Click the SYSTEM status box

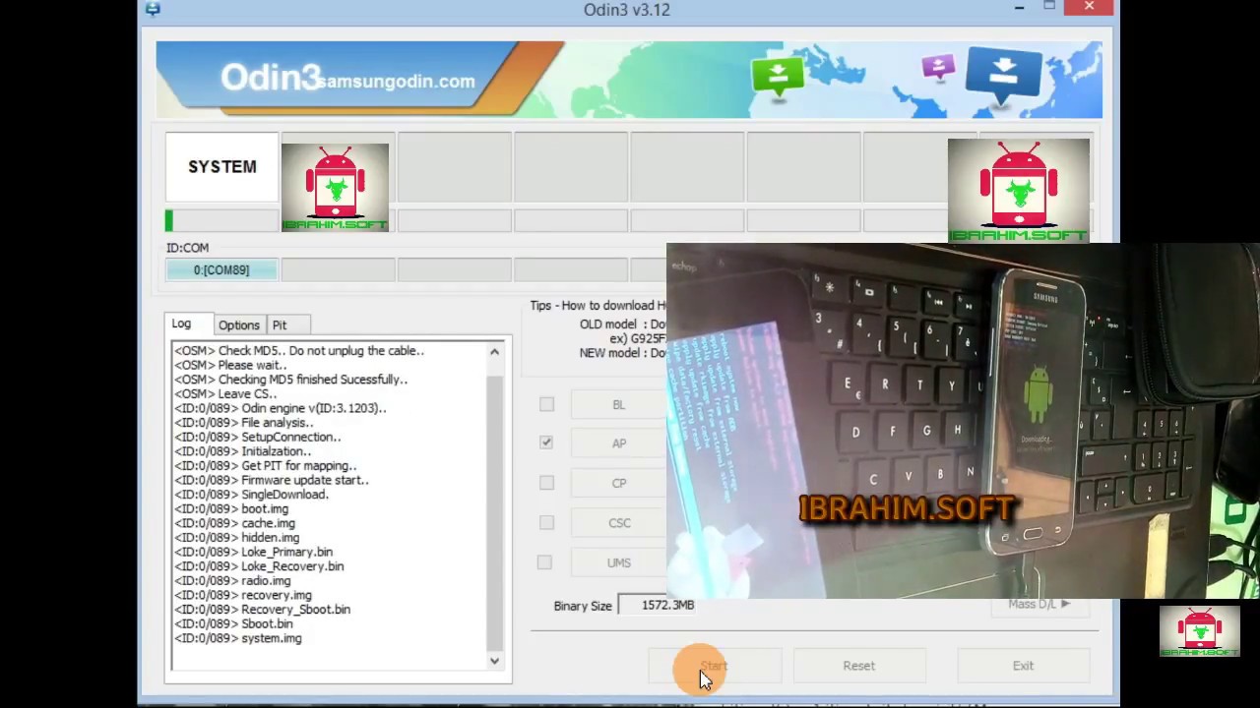click(221, 167)
